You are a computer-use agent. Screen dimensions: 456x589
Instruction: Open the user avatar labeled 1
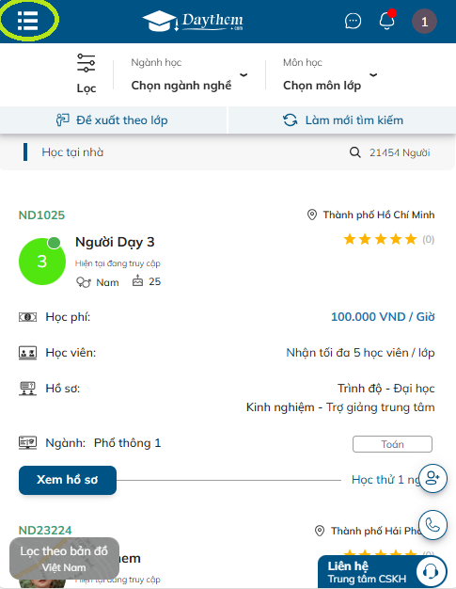tap(424, 22)
